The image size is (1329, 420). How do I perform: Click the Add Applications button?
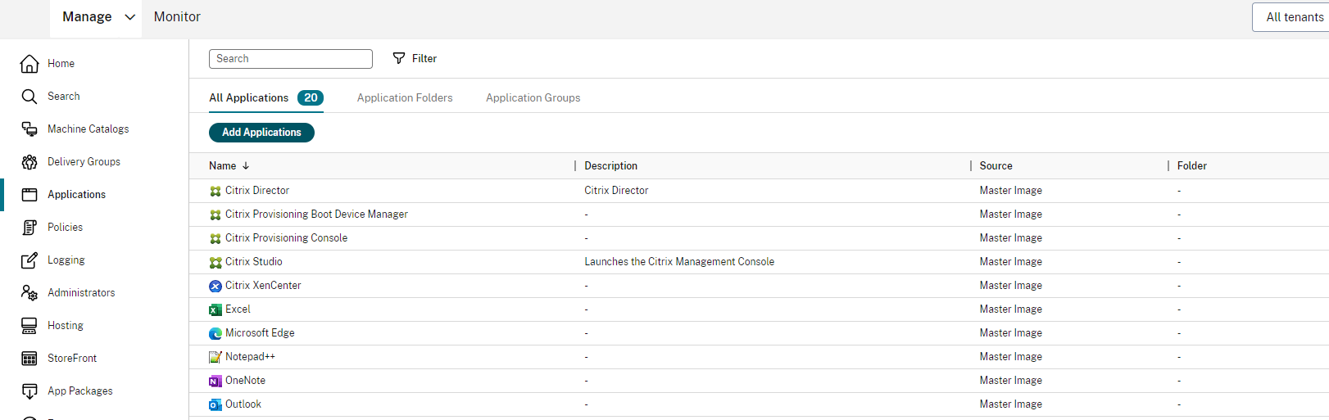(261, 132)
